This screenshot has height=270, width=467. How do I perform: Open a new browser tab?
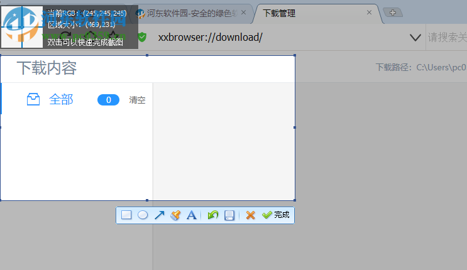[393, 13]
